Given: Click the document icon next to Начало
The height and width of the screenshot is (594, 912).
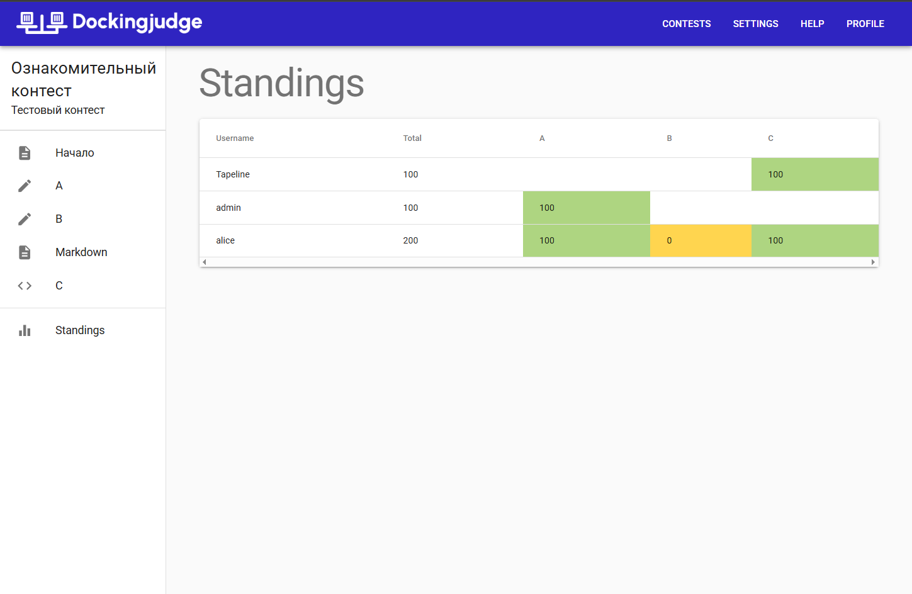Looking at the screenshot, I should coord(25,153).
